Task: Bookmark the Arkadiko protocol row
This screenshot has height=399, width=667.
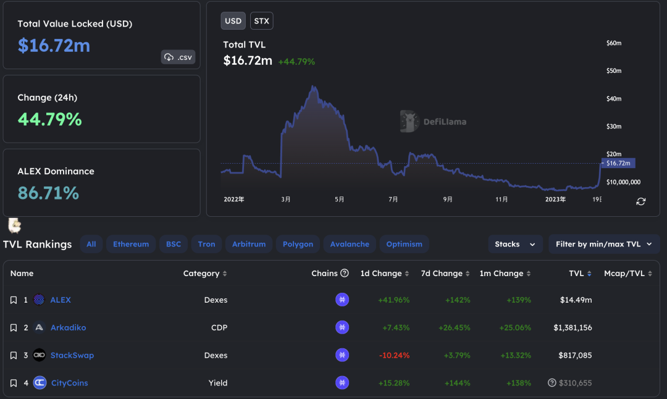Action: (14, 328)
